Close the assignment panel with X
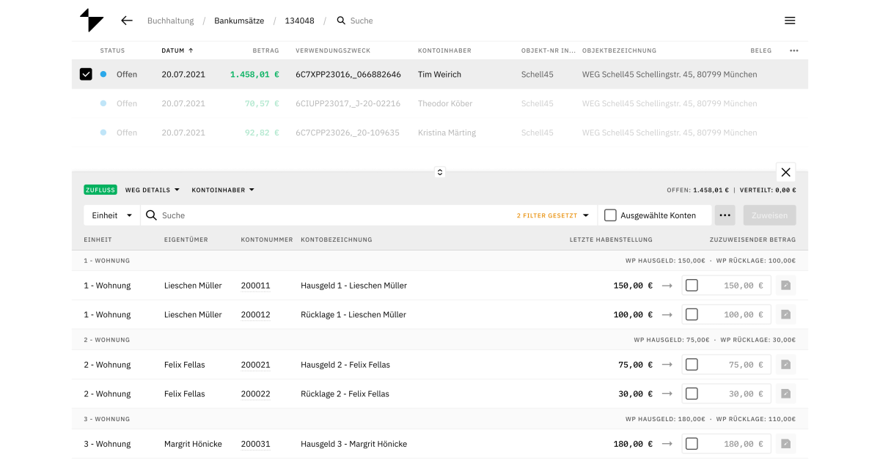 point(785,172)
